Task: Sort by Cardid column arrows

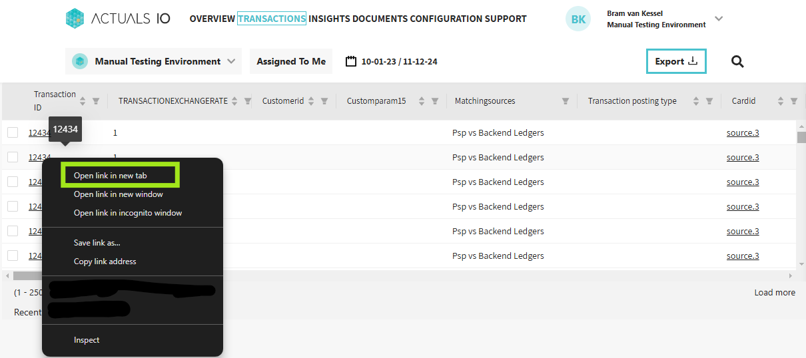Action: click(x=781, y=101)
